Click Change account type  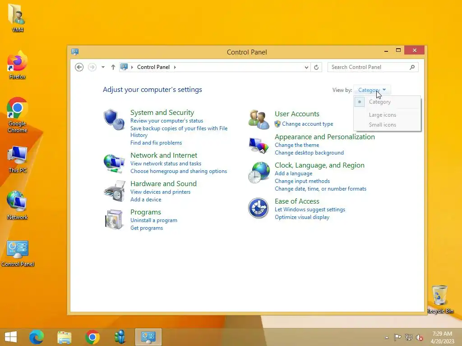pyautogui.click(x=307, y=124)
